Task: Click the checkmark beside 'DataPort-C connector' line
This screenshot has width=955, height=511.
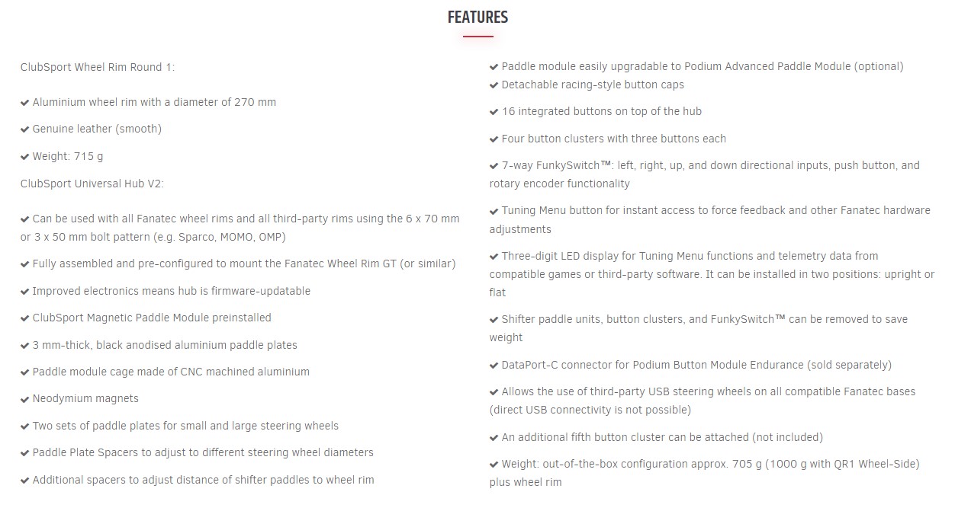Action: click(494, 366)
